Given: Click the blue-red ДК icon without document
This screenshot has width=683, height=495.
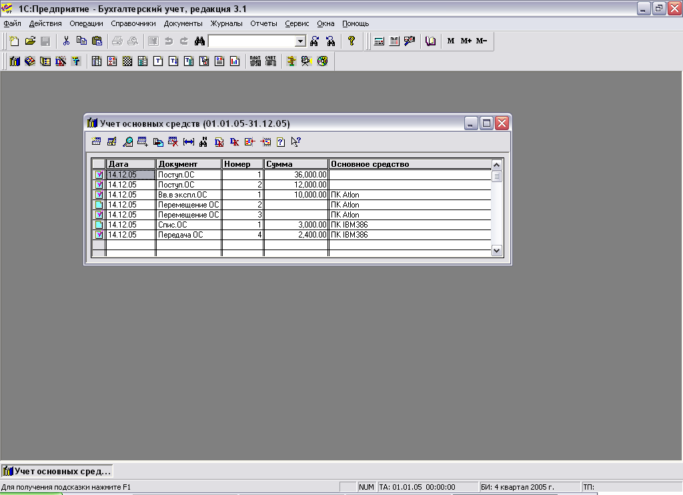Looking at the screenshot, I should point(234,141).
